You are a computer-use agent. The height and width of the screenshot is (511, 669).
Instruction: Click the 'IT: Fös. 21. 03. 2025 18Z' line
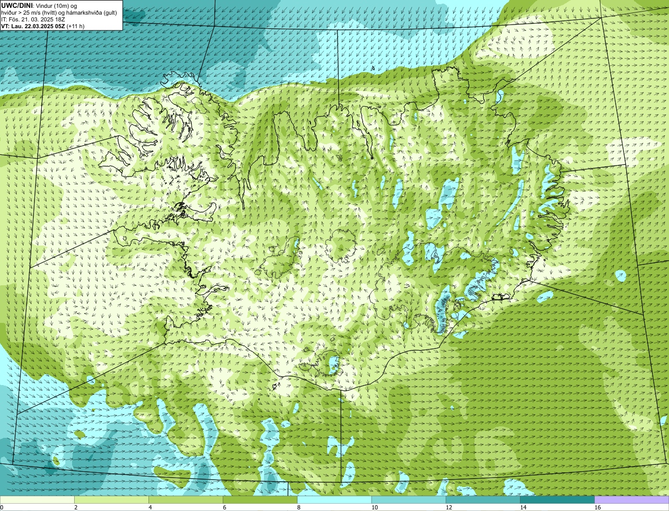[33, 19]
